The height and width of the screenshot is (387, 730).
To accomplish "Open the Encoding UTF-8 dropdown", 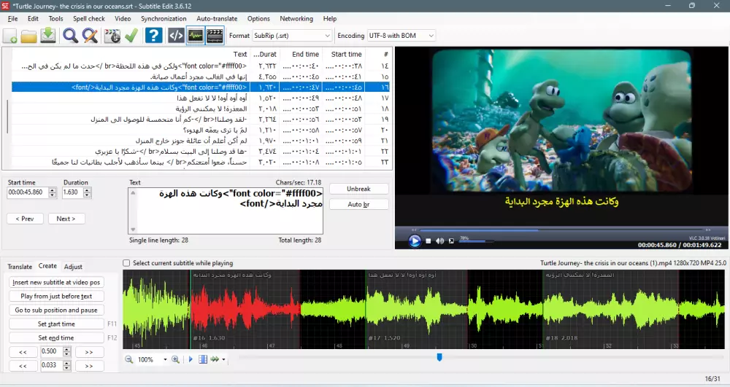I will [430, 35].
